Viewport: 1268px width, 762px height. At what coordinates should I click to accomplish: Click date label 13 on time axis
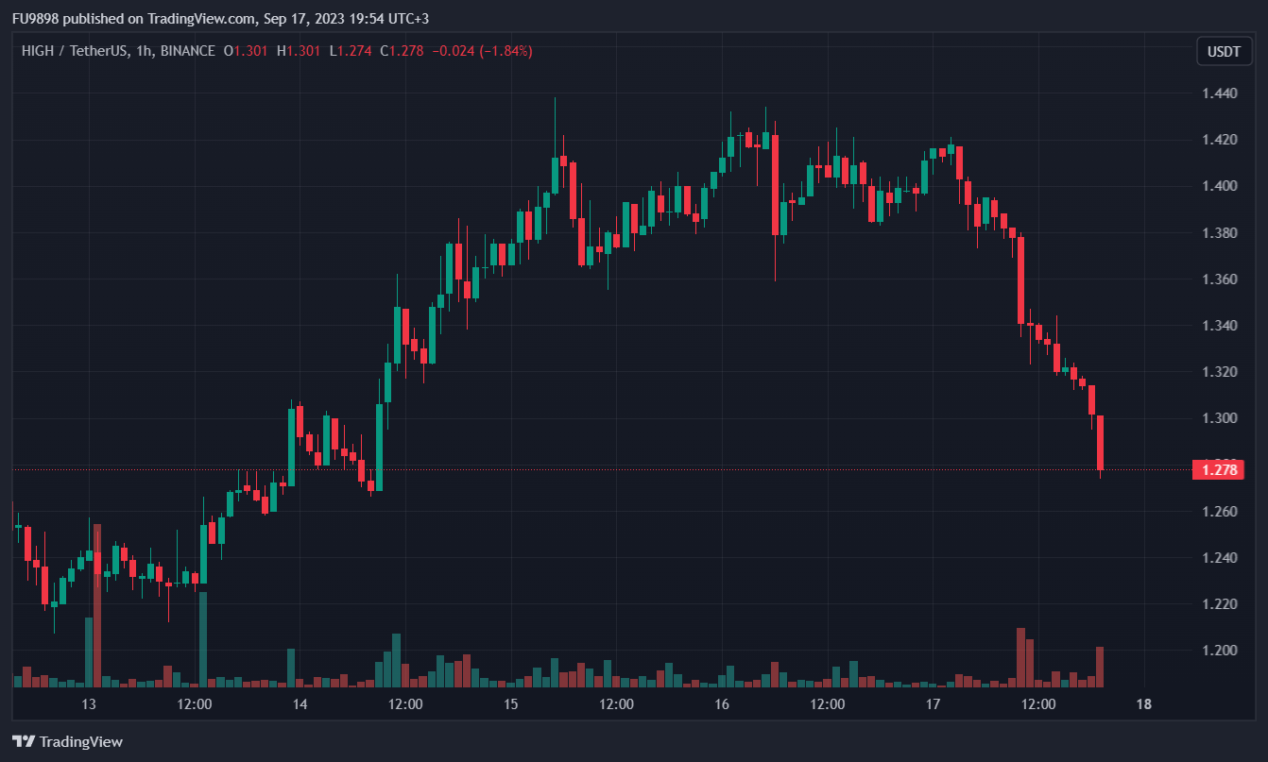[x=89, y=704]
